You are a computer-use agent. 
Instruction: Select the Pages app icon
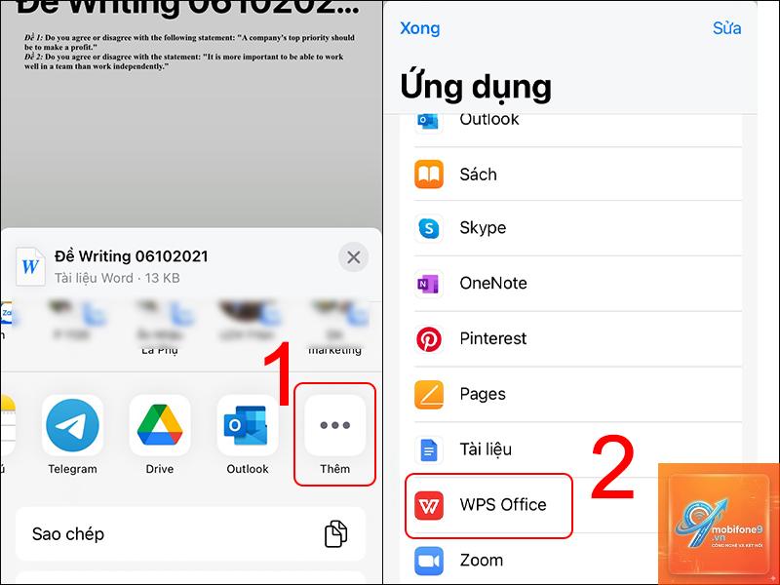click(x=429, y=395)
